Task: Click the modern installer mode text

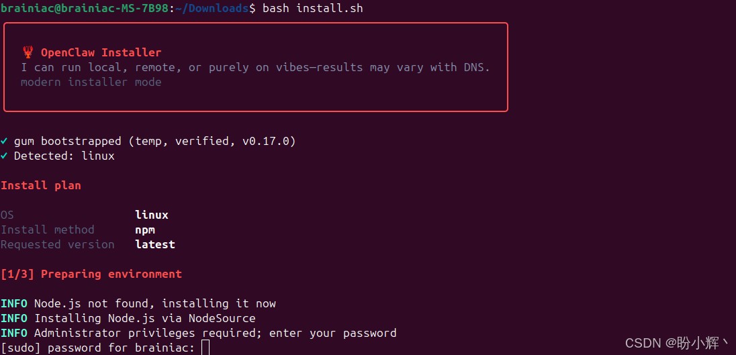Action: pos(91,82)
